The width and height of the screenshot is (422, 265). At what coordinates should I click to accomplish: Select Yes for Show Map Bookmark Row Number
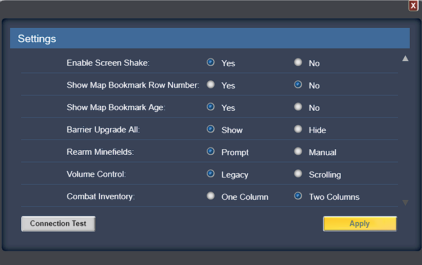point(210,85)
